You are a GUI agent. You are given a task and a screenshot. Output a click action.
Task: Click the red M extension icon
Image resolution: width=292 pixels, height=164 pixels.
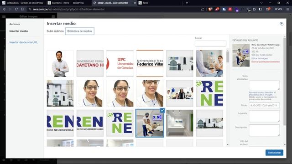pos(230,9)
